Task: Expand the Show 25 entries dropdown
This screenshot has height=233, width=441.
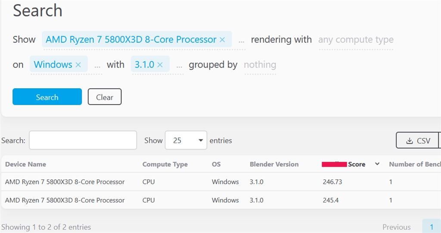Action: click(x=186, y=140)
